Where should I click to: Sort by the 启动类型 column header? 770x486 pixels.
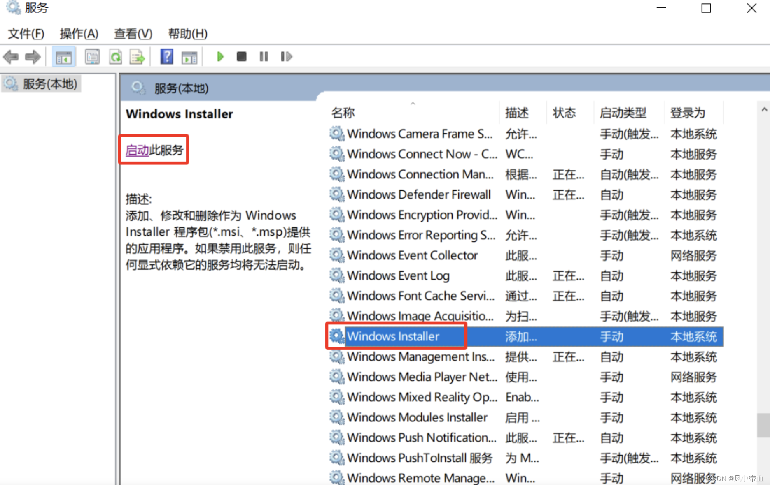pos(623,113)
